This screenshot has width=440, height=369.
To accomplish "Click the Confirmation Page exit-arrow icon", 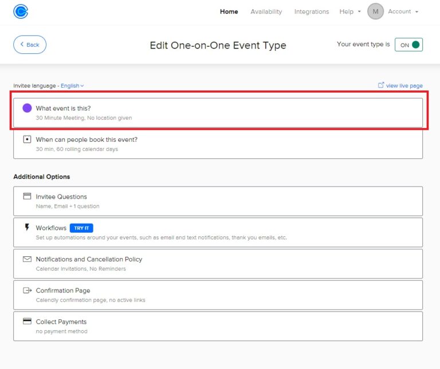I will pyautogui.click(x=27, y=290).
